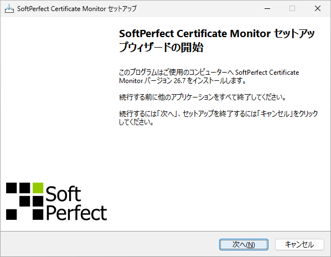331x257 pixels.
Task: Click the paragraph mentioning バージョン 26.7
Action: (x=209, y=76)
